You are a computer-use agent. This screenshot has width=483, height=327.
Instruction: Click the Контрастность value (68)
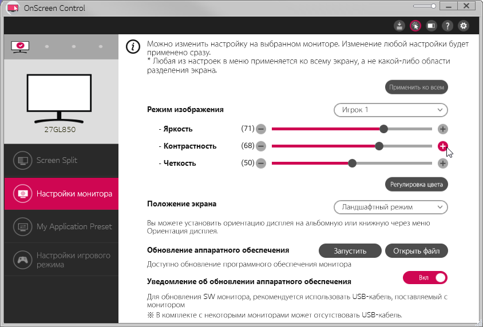click(248, 146)
